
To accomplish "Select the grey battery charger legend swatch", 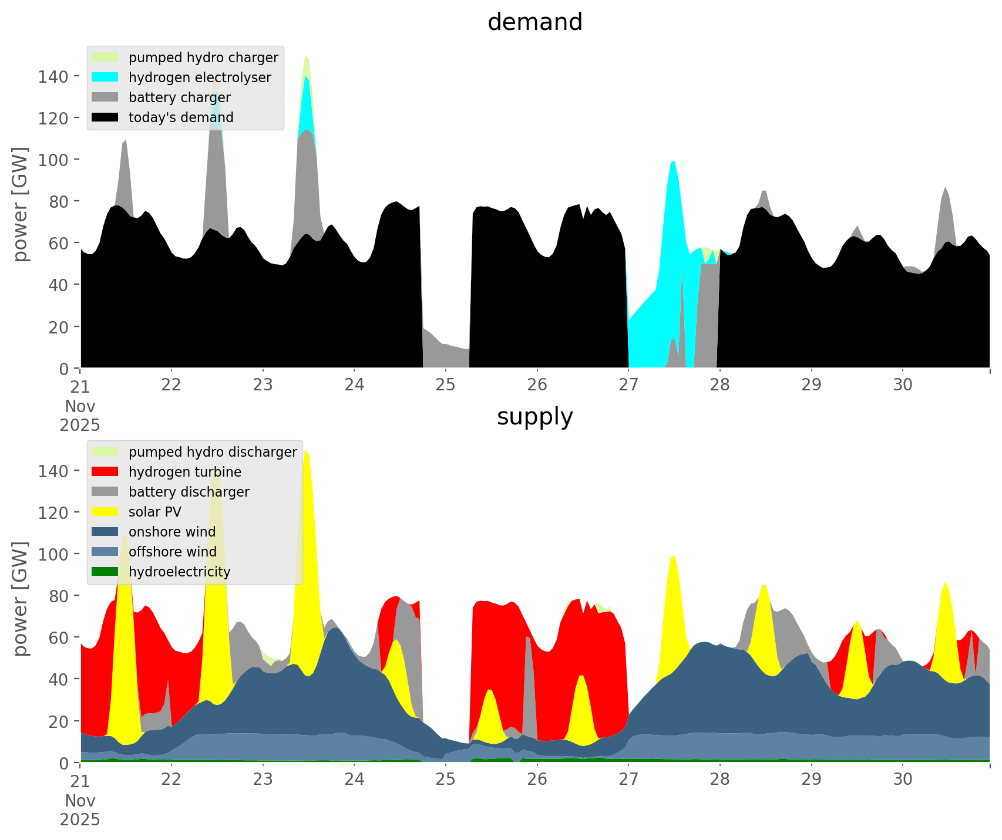I will pos(105,97).
